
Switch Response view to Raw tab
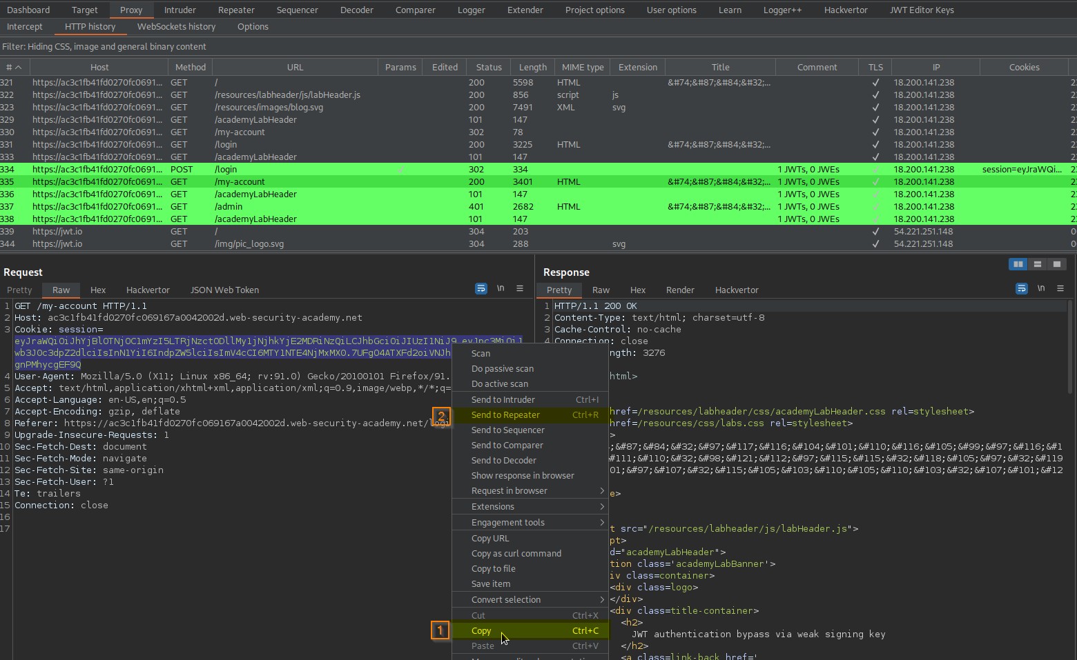tap(601, 290)
